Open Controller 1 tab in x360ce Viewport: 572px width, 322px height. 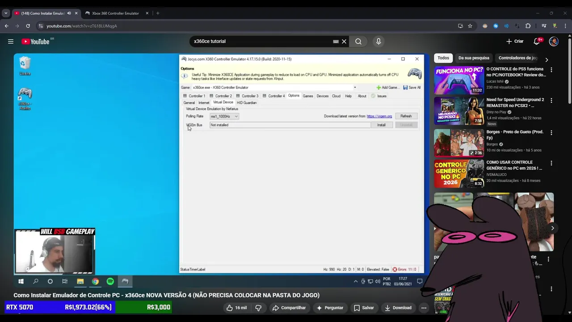[x=194, y=96]
